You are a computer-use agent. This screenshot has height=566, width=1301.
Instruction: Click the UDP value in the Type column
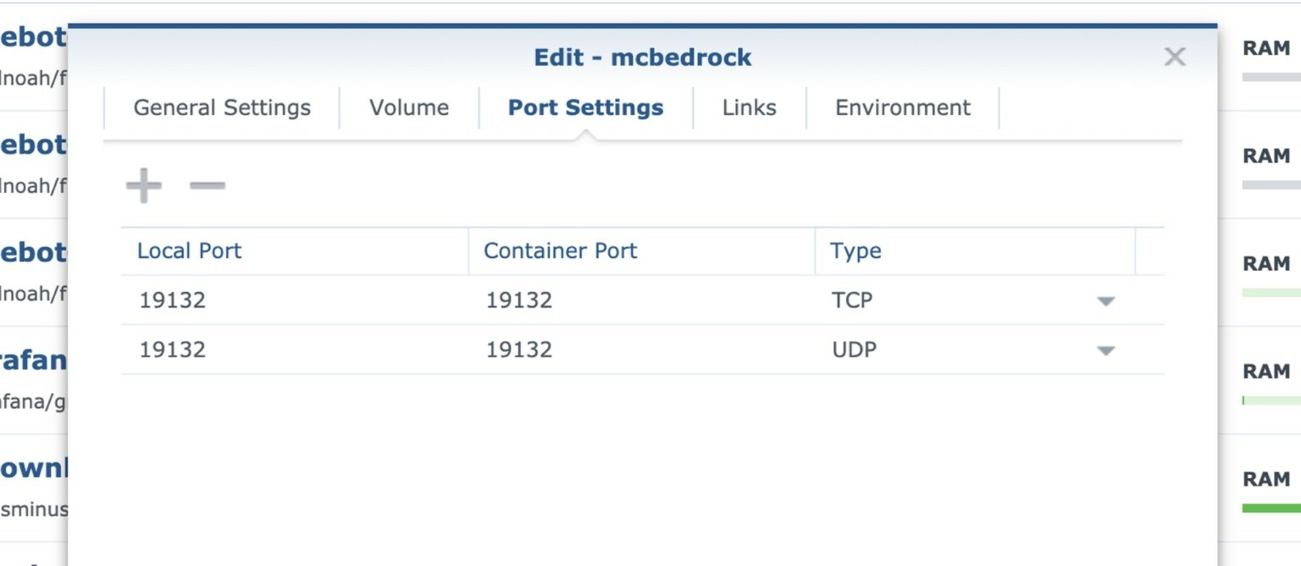[x=853, y=349]
